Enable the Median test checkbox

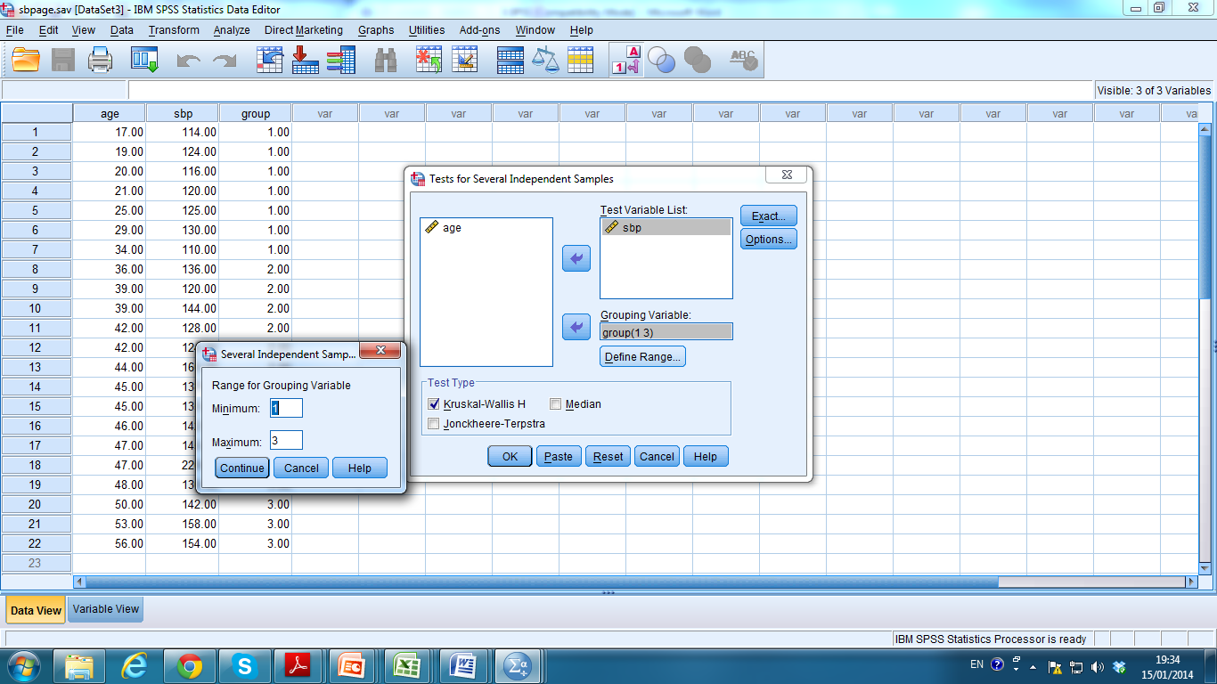tap(556, 404)
